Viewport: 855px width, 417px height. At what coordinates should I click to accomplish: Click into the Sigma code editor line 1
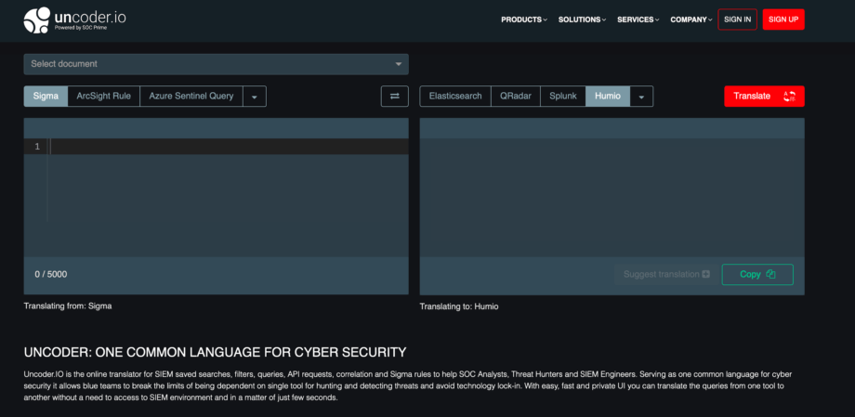click(228, 147)
